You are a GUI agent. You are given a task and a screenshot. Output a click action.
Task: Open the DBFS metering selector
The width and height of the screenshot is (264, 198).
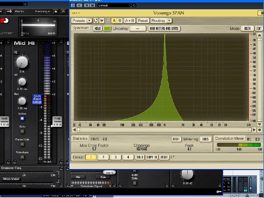tap(205, 139)
